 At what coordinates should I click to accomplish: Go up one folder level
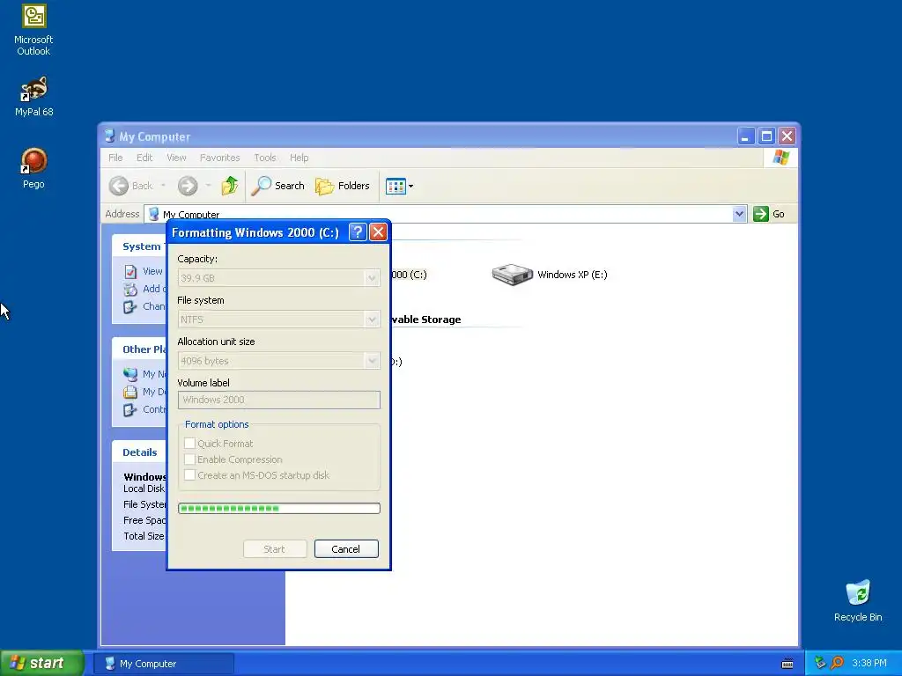click(x=230, y=186)
